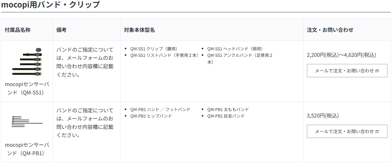Click the QM-PB1 ハンド／フットバンド list item
The image size is (392, 163).
pos(160,109)
